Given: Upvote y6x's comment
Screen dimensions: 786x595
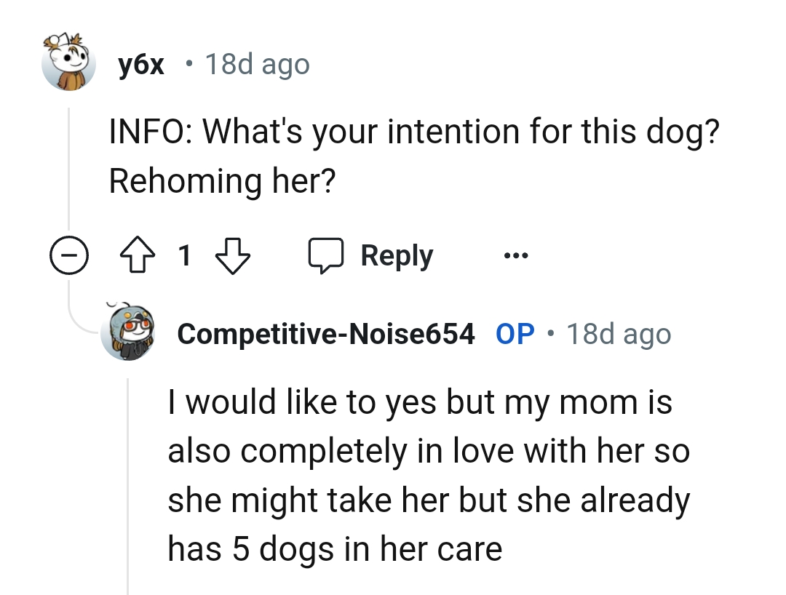Looking at the screenshot, I should click(138, 255).
